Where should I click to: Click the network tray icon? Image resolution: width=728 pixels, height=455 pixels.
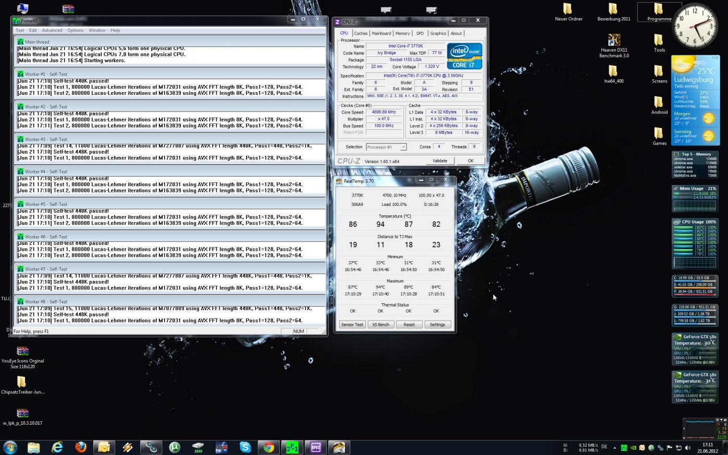[678, 448]
